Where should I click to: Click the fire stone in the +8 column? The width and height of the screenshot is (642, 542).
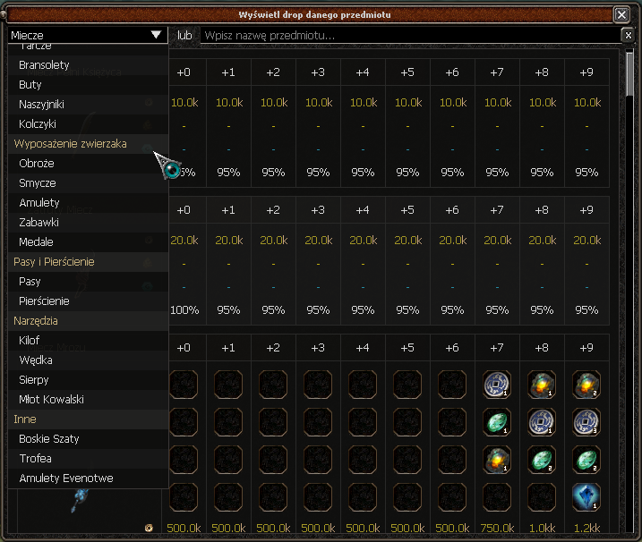point(542,385)
